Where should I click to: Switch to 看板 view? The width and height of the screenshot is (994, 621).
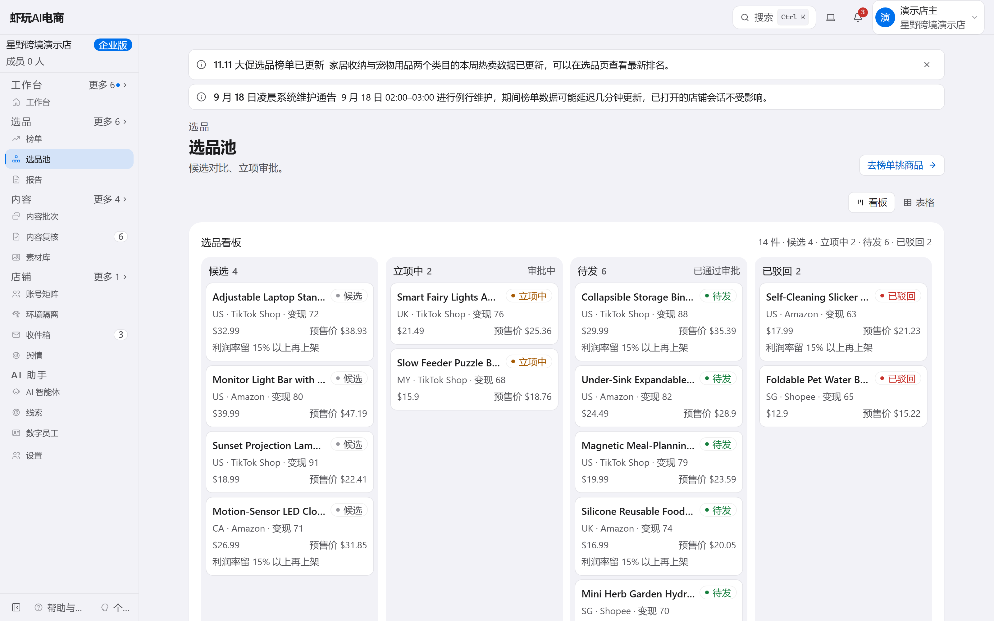pos(872,202)
